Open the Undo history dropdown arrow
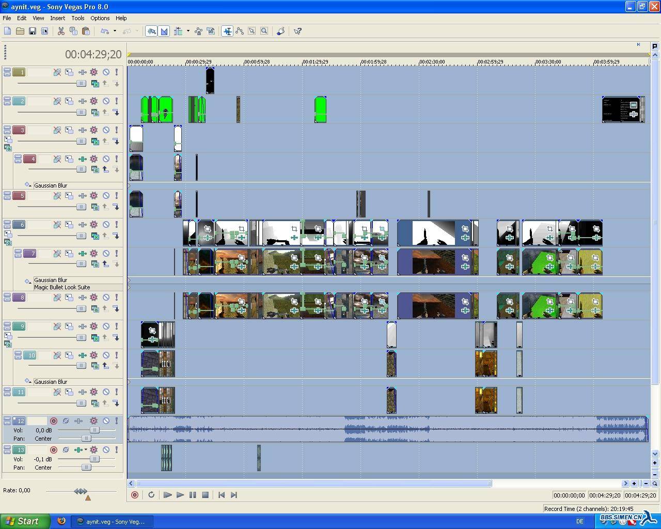 pyautogui.click(x=115, y=31)
